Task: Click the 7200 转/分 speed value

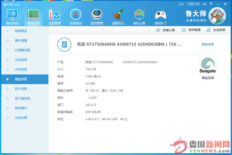Action: click(x=93, y=76)
